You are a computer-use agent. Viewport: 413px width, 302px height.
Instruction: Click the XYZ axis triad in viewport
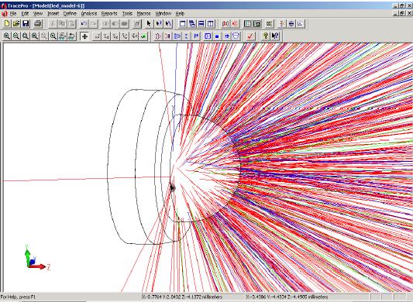(37, 258)
